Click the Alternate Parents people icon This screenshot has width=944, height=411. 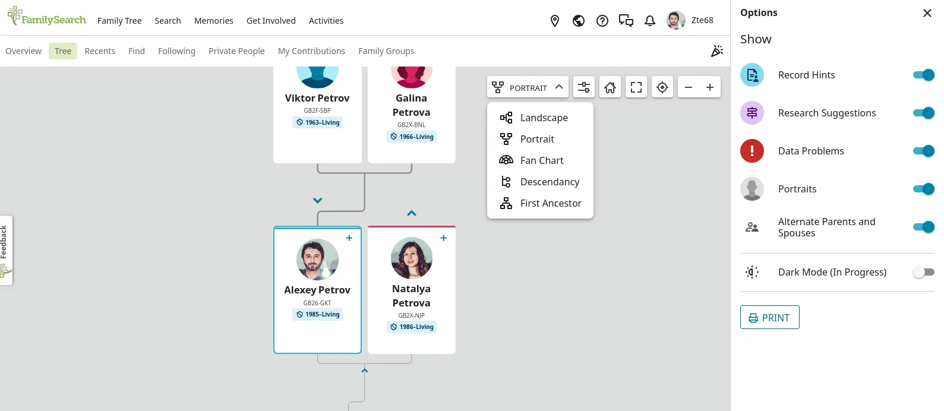pos(752,227)
